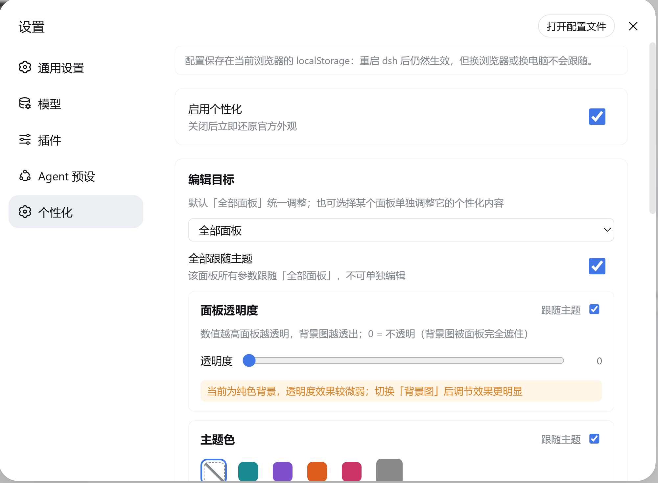The height and width of the screenshot is (483, 658).
Task: Click the 设置 dialog title
Action: click(x=32, y=27)
